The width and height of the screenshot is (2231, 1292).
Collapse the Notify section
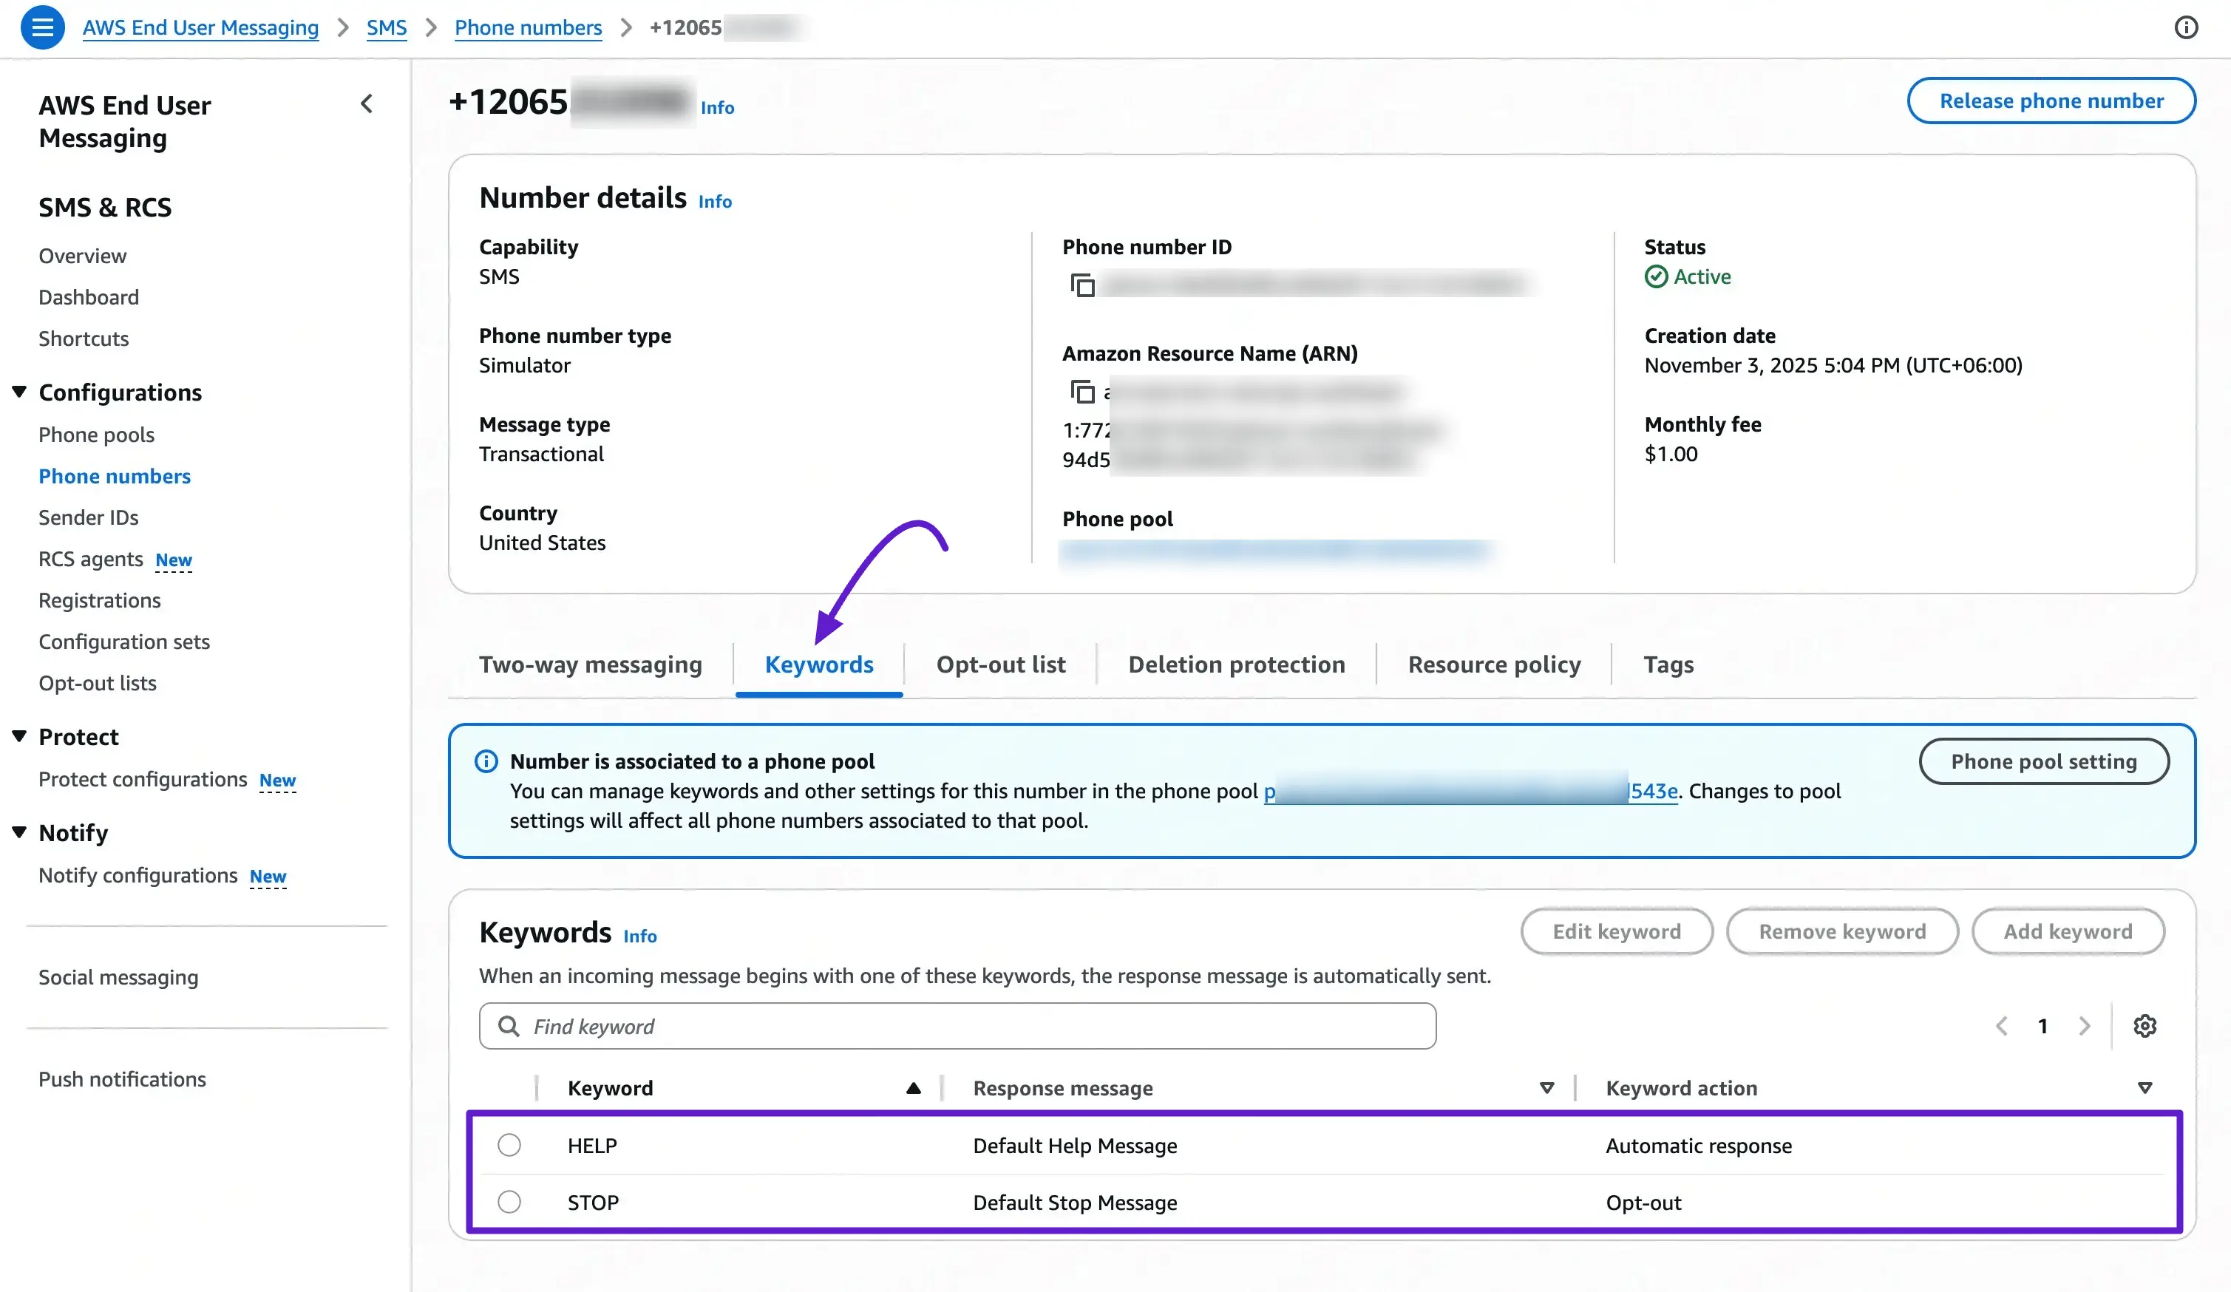coord(18,832)
